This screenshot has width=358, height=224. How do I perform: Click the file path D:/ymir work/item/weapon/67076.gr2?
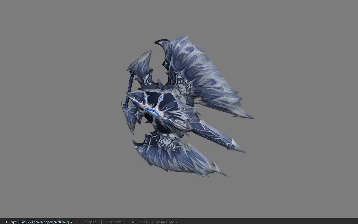tap(39, 222)
